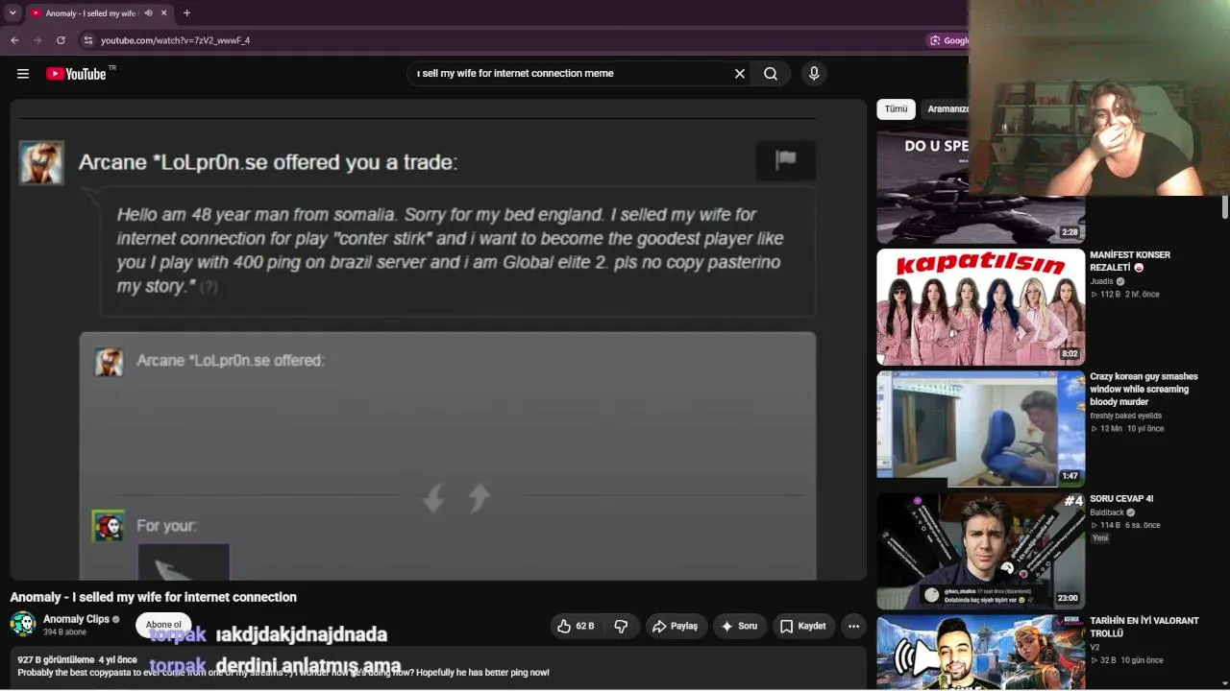
Task: Open the SORU CEVAP 4! thumbnail
Action: [x=980, y=551]
